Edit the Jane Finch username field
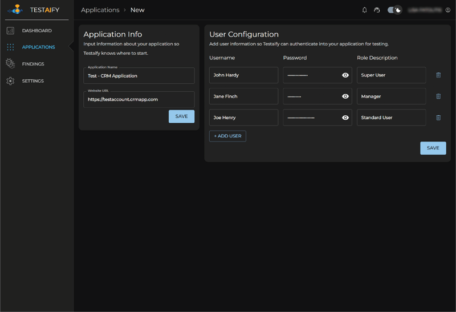 coord(244,96)
